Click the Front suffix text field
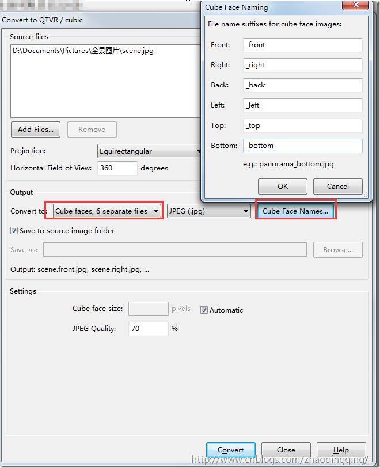The width and height of the screenshot is (380, 468). point(302,45)
